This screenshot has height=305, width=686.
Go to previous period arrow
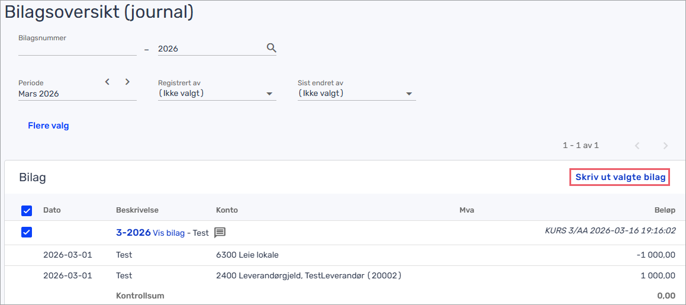[107, 82]
